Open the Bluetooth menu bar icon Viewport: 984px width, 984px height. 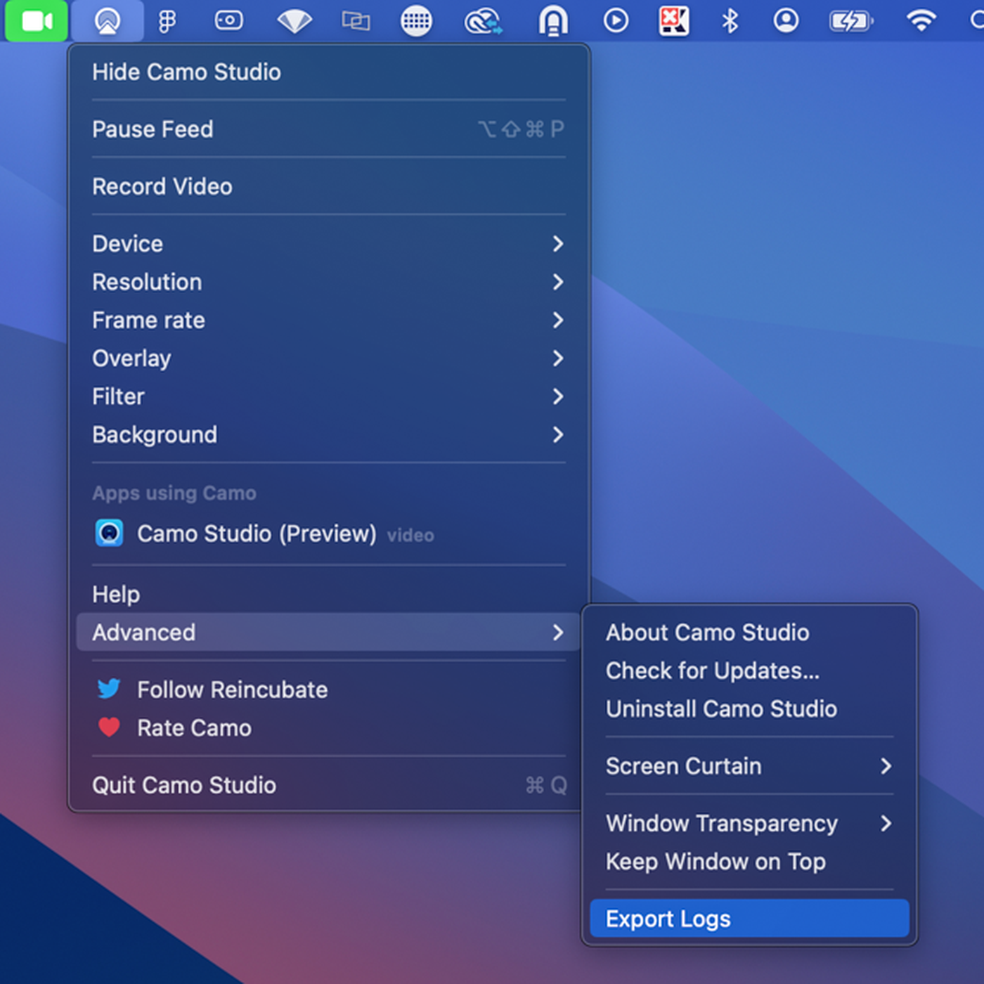point(730,21)
